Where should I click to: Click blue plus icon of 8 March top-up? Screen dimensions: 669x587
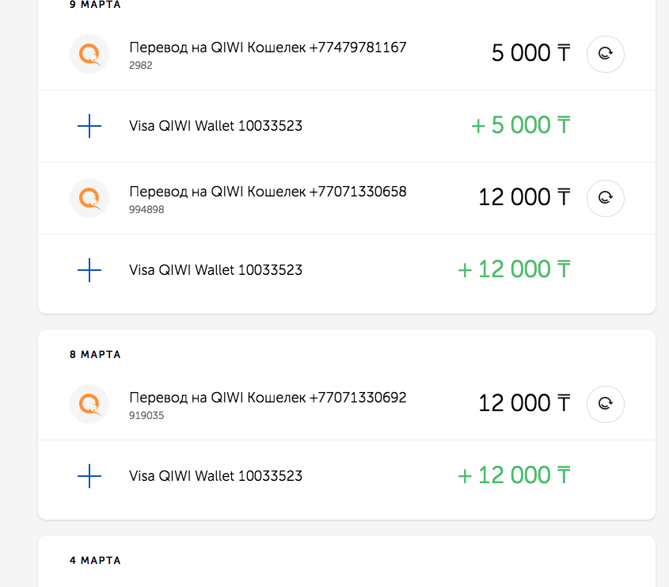coord(89,476)
